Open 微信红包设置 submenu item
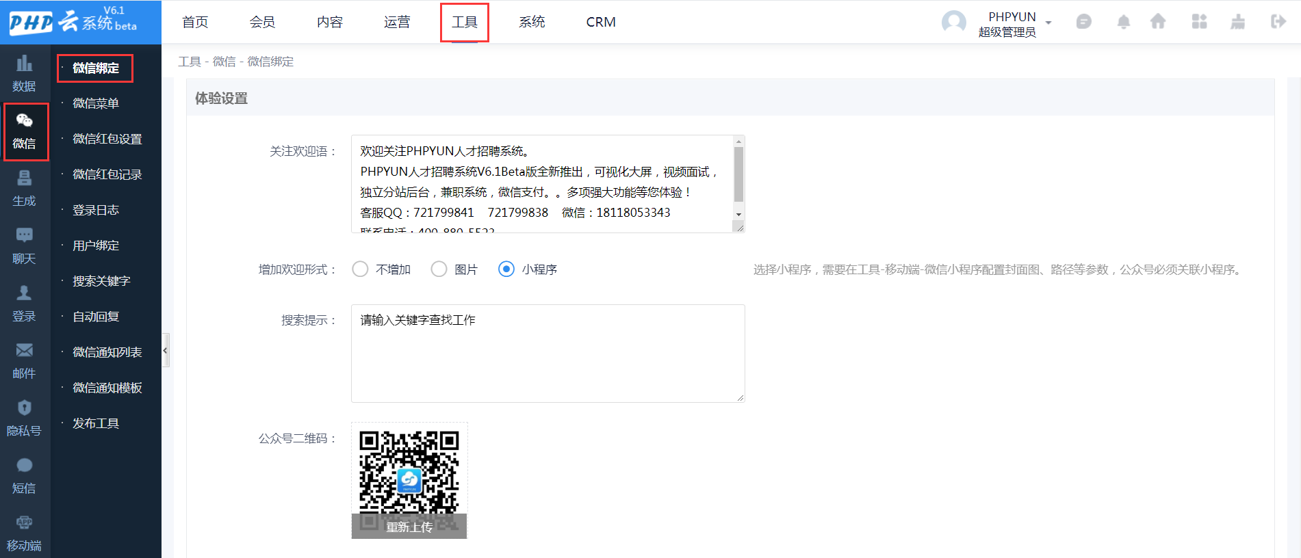 (x=107, y=139)
